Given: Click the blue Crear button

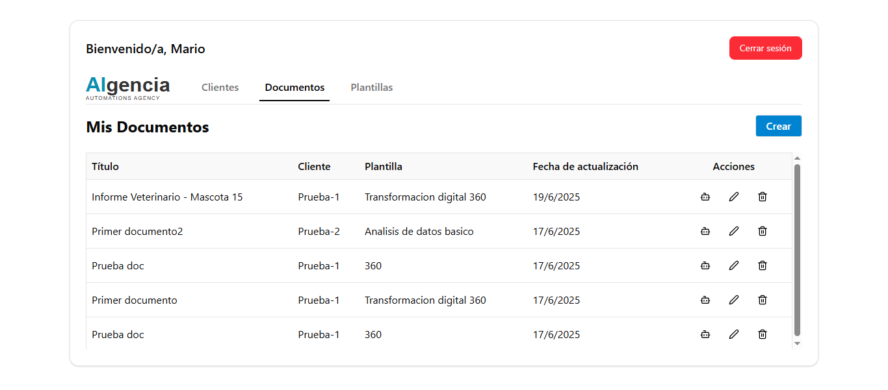Looking at the screenshot, I should 778,127.
